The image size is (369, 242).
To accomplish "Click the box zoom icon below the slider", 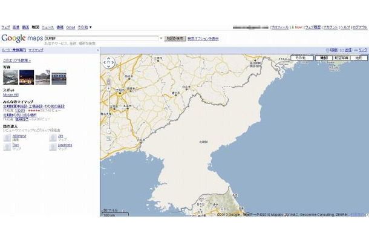I will [x=108, y=139].
